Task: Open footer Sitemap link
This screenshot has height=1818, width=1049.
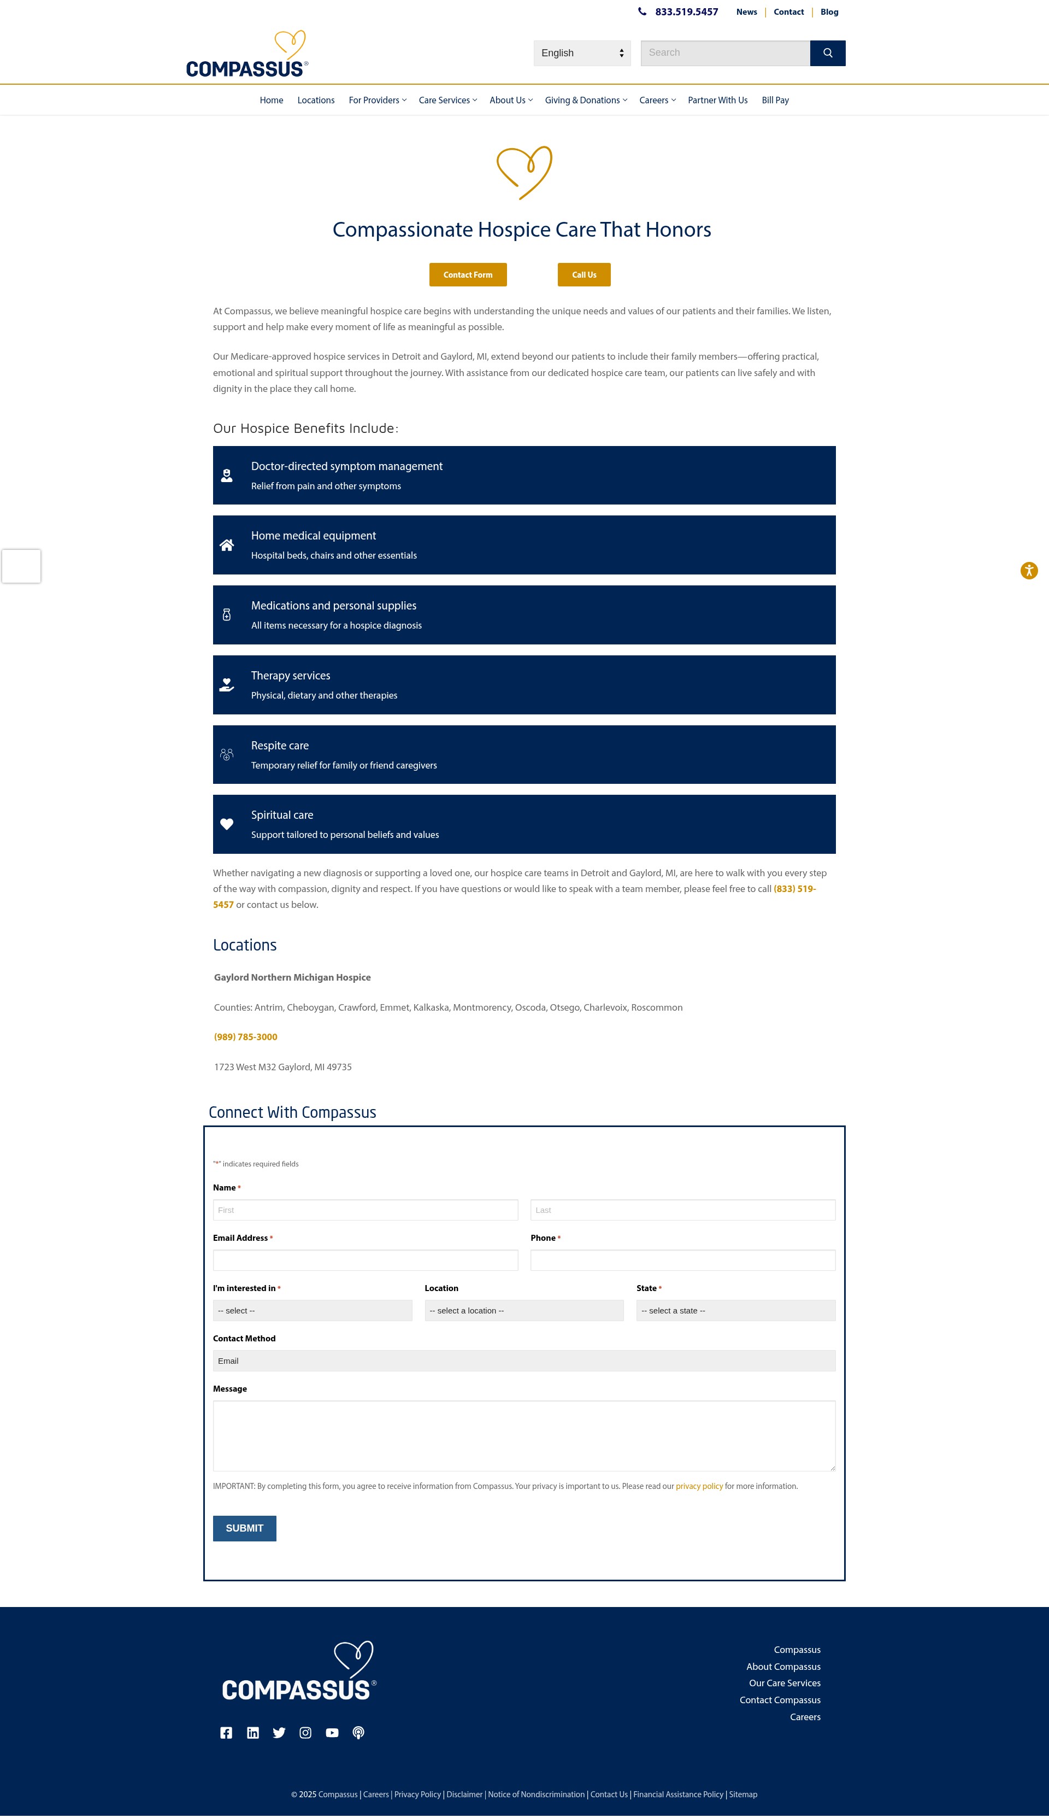Action: click(x=743, y=1794)
